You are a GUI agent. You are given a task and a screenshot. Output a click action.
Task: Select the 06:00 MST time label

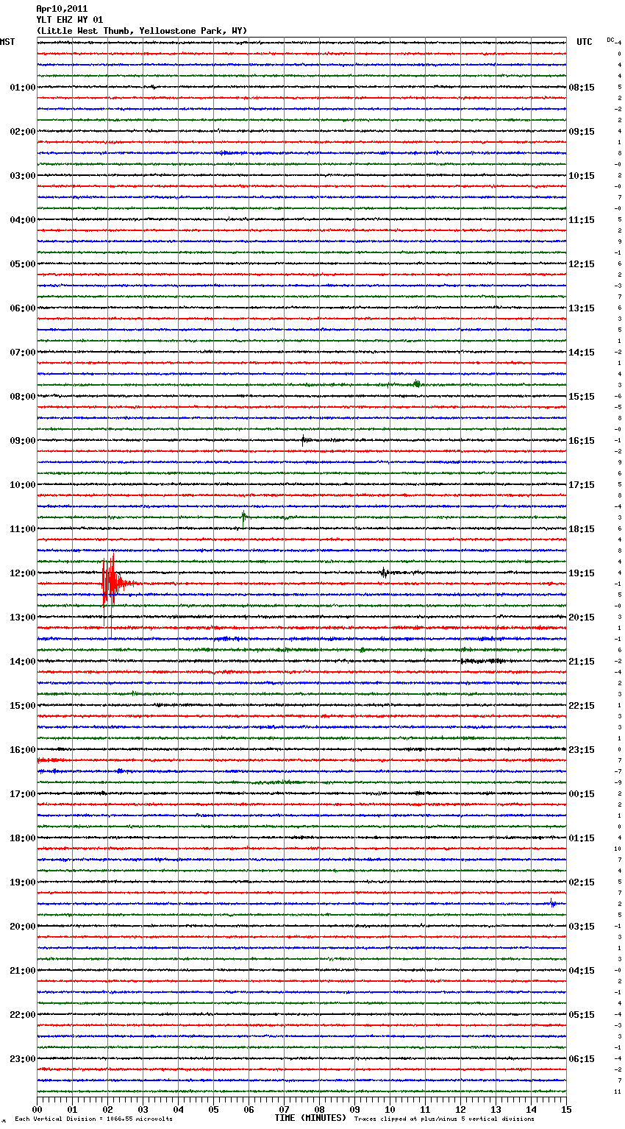pos(22,308)
